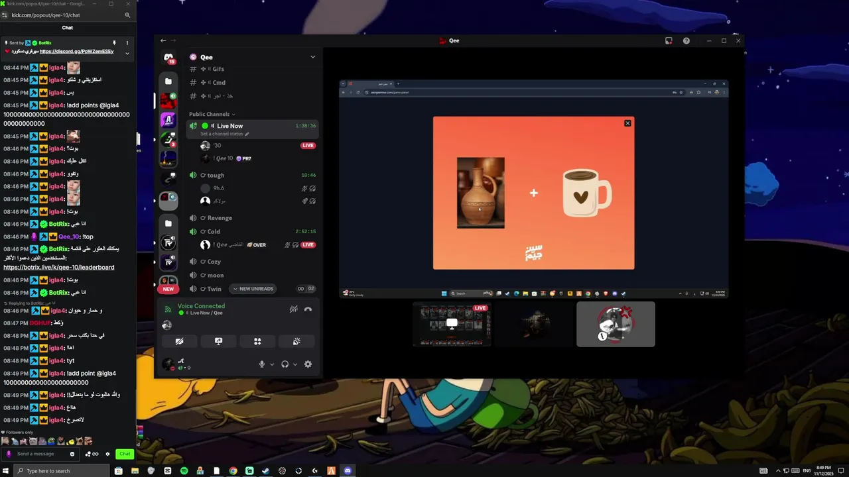Turn on camera in voice panel
Image resolution: width=849 pixels, height=477 pixels.
tap(179, 341)
